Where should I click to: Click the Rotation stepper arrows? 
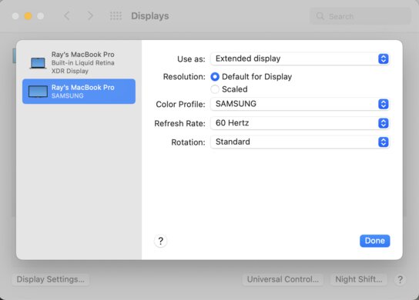(384, 142)
